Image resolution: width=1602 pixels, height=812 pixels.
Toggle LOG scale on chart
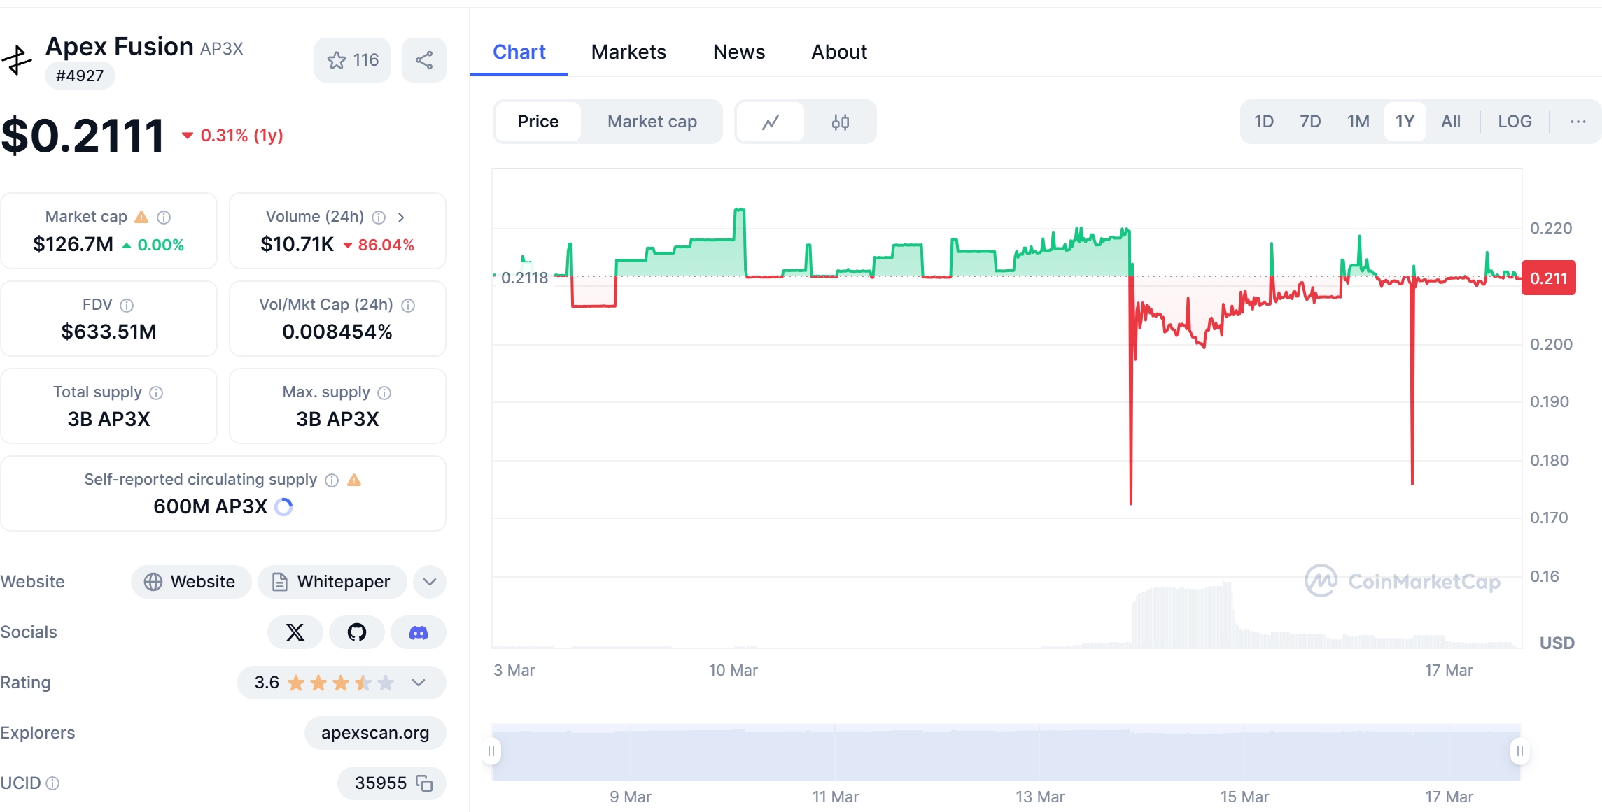pyautogui.click(x=1515, y=122)
